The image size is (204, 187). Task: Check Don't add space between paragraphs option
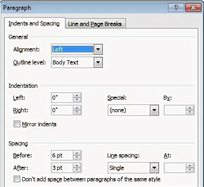point(17,179)
